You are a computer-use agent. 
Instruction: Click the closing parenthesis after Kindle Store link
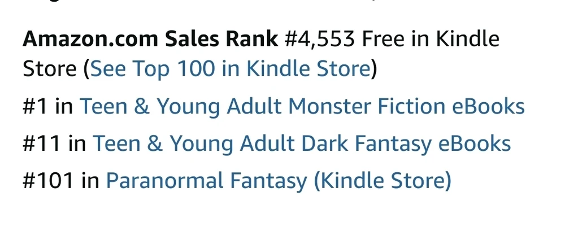tap(373, 69)
